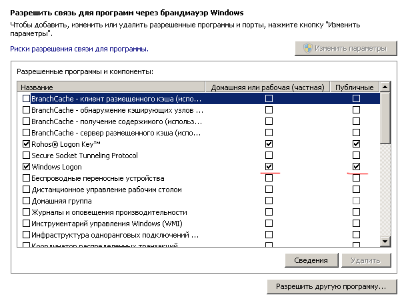Select Дистанционное управление рабочим столом row text
Viewport: 404px width, 299px height.
click(107, 190)
